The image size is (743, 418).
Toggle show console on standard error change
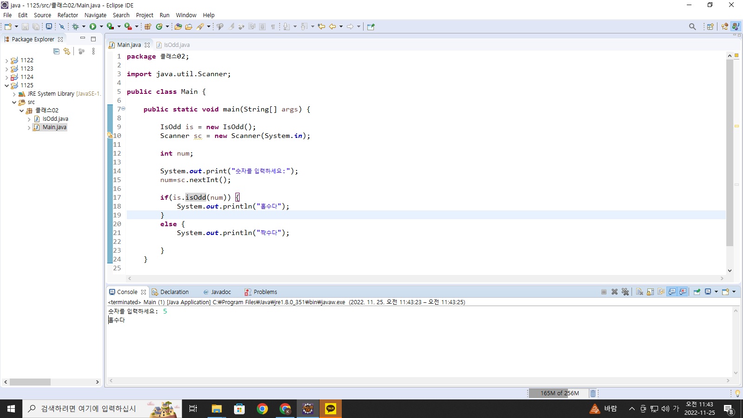[x=683, y=292]
